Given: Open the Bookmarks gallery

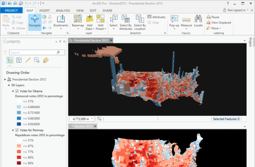Looking at the screenshot, I should [61, 22].
